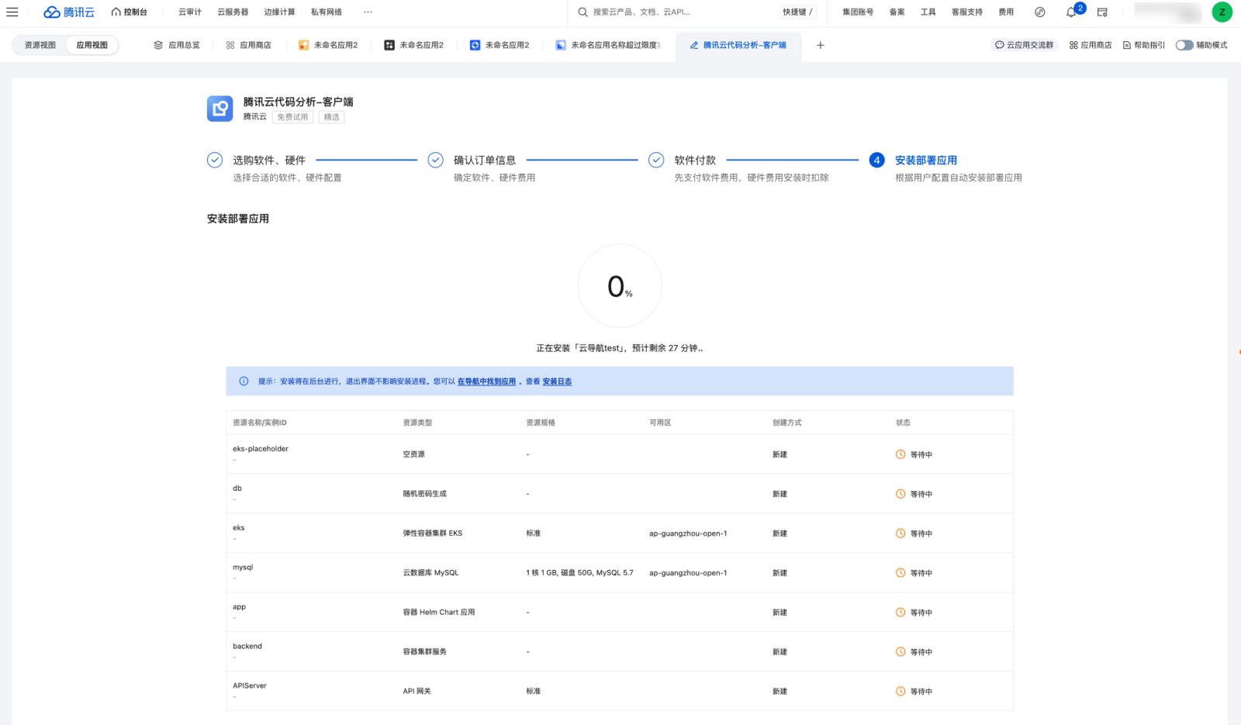1241x725 pixels.
Task: Add a new tab with plus icon
Action: point(821,45)
